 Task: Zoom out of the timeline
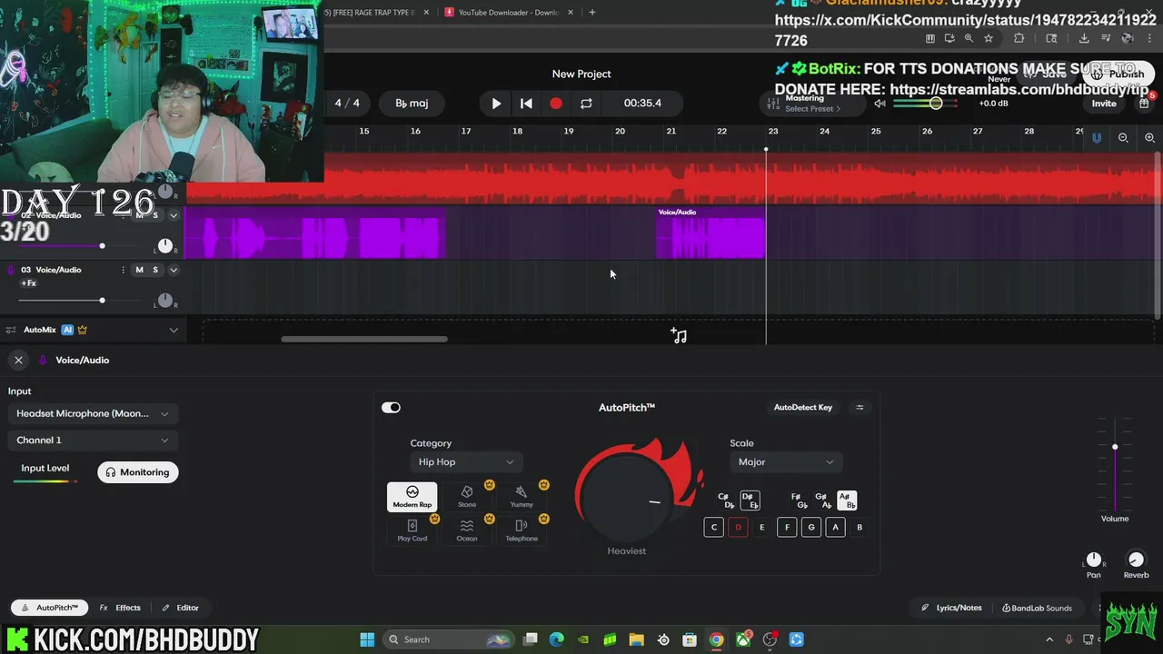[x=1123, y=138]
